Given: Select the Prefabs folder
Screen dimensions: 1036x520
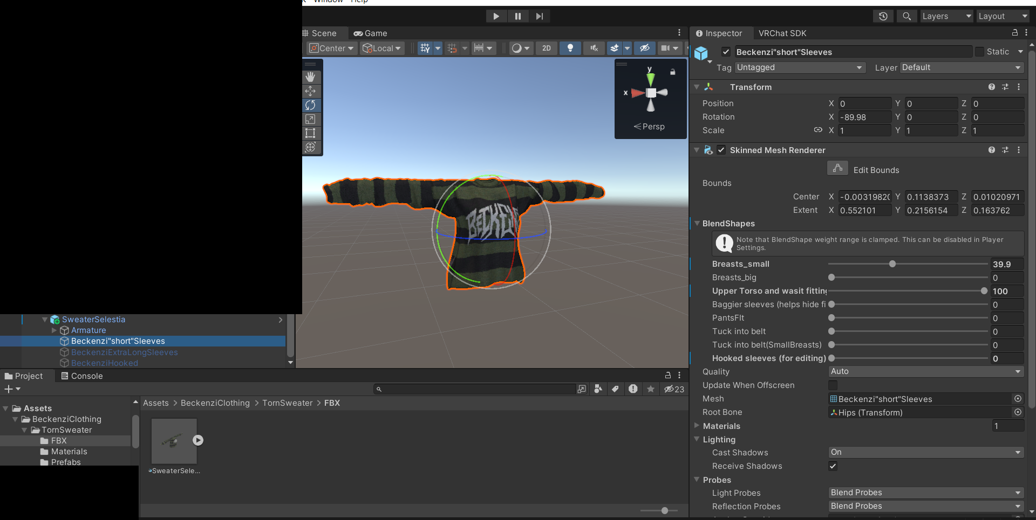Looking at the screenshot, I should click(x=66, y=462).
